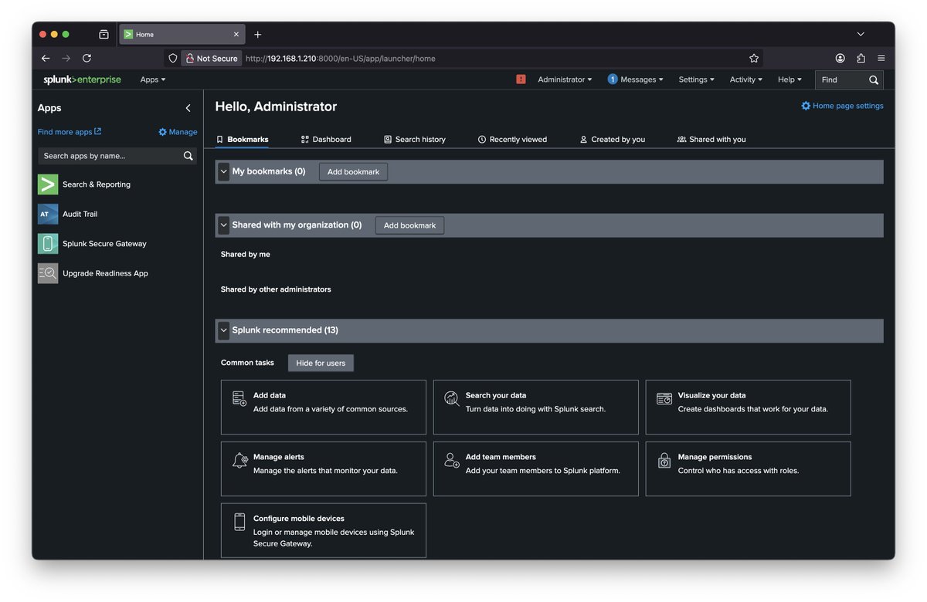Open the Upgrade Readiness App icon
Screen dimensions: 927x602
(x=48, y=273)
